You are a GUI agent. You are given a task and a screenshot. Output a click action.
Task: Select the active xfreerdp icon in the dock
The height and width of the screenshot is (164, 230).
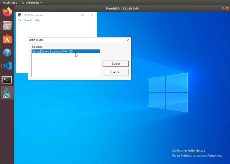[7, 93]
